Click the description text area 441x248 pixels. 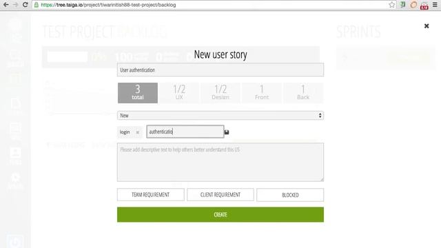point(220,163)
